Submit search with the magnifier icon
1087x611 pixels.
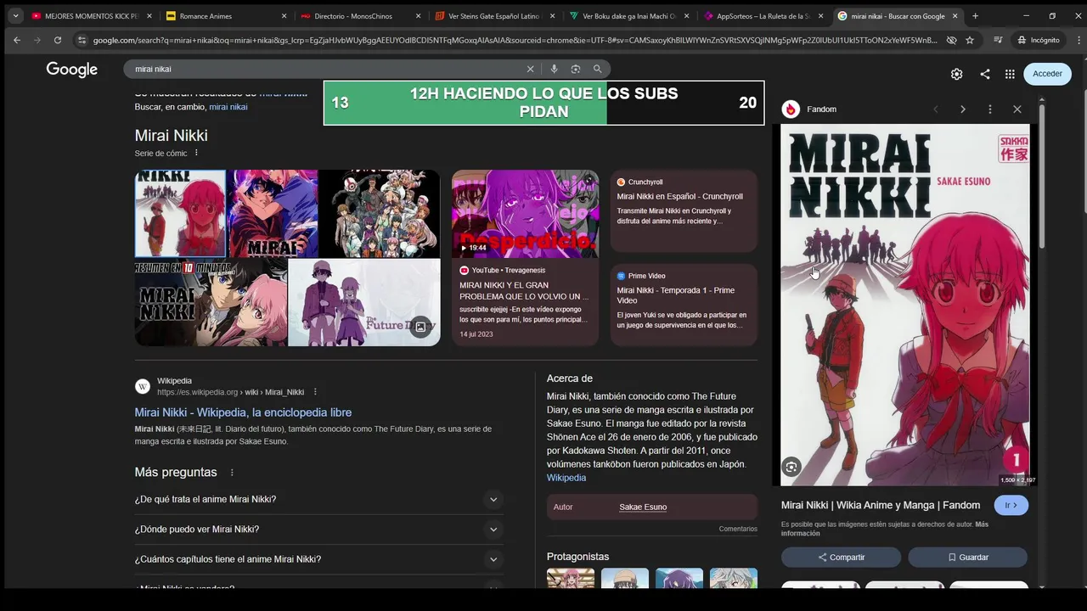597,69
